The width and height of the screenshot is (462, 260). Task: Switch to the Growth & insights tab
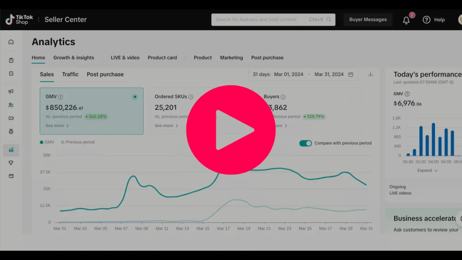(74, 58)
